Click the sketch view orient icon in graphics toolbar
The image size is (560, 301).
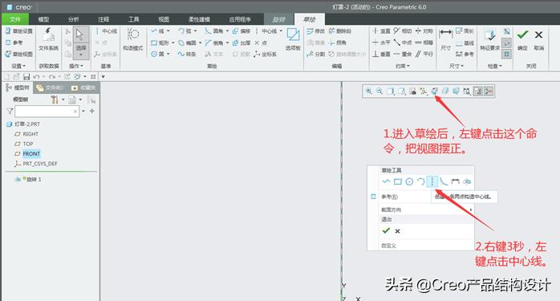(x=434, y=92)
